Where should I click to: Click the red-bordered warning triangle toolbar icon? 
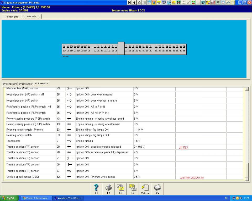(223, 2)
